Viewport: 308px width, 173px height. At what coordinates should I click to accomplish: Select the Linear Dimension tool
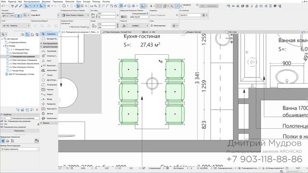tap(49, 51)
